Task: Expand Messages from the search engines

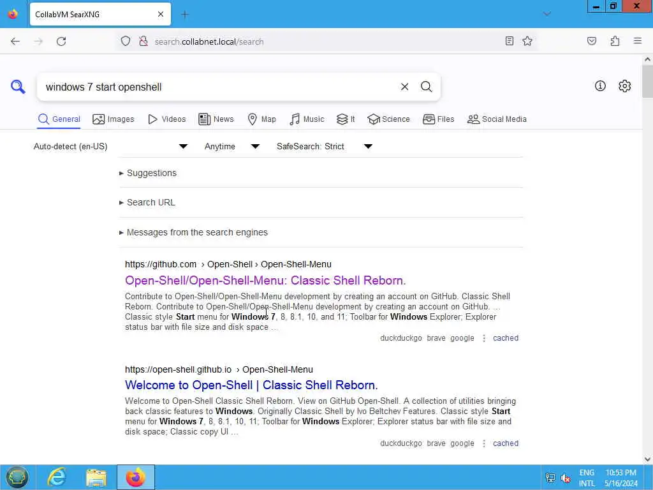Action: coord(193,232)
